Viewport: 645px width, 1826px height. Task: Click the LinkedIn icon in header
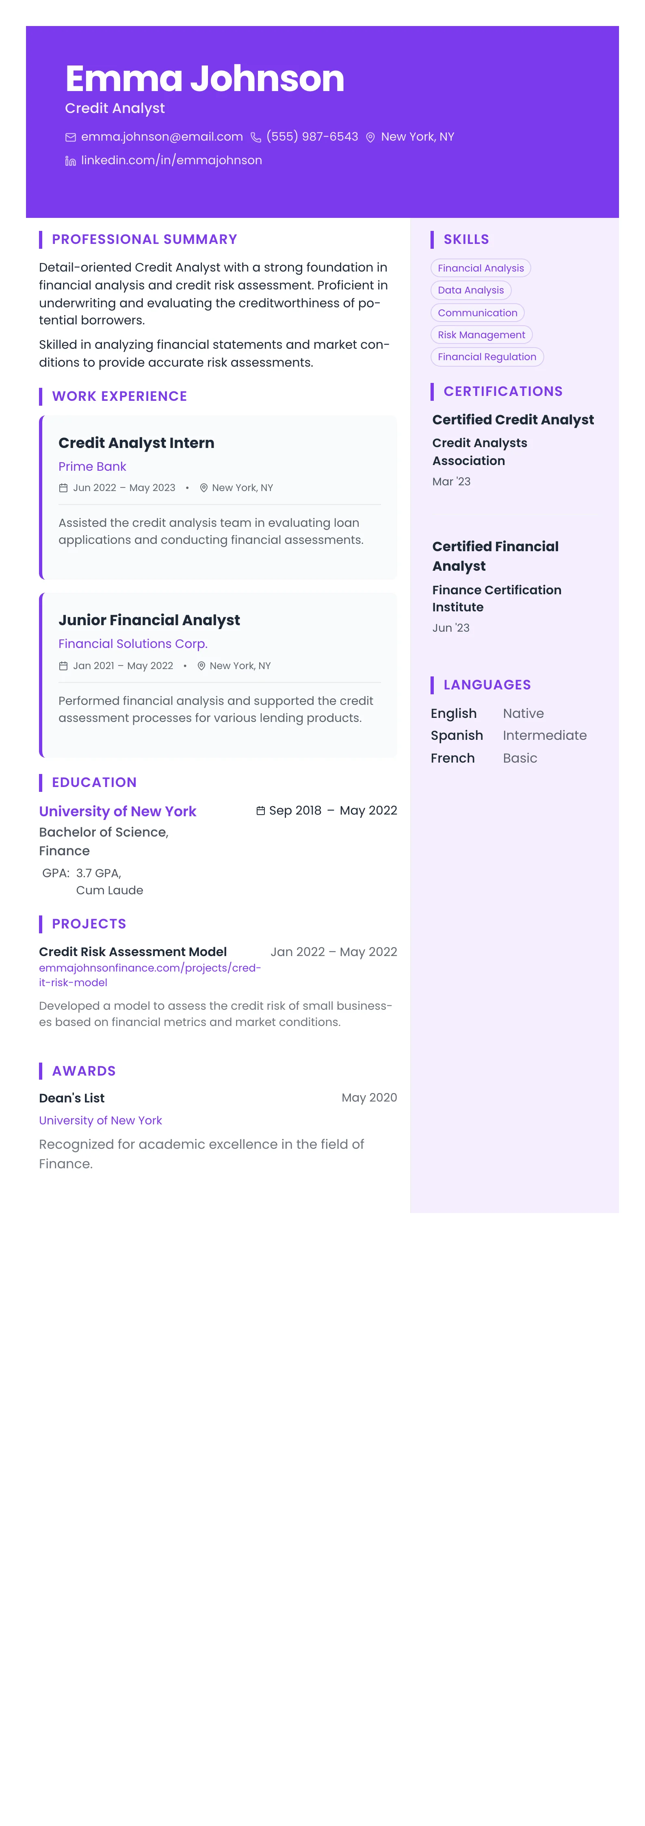[x=70, y=161]
